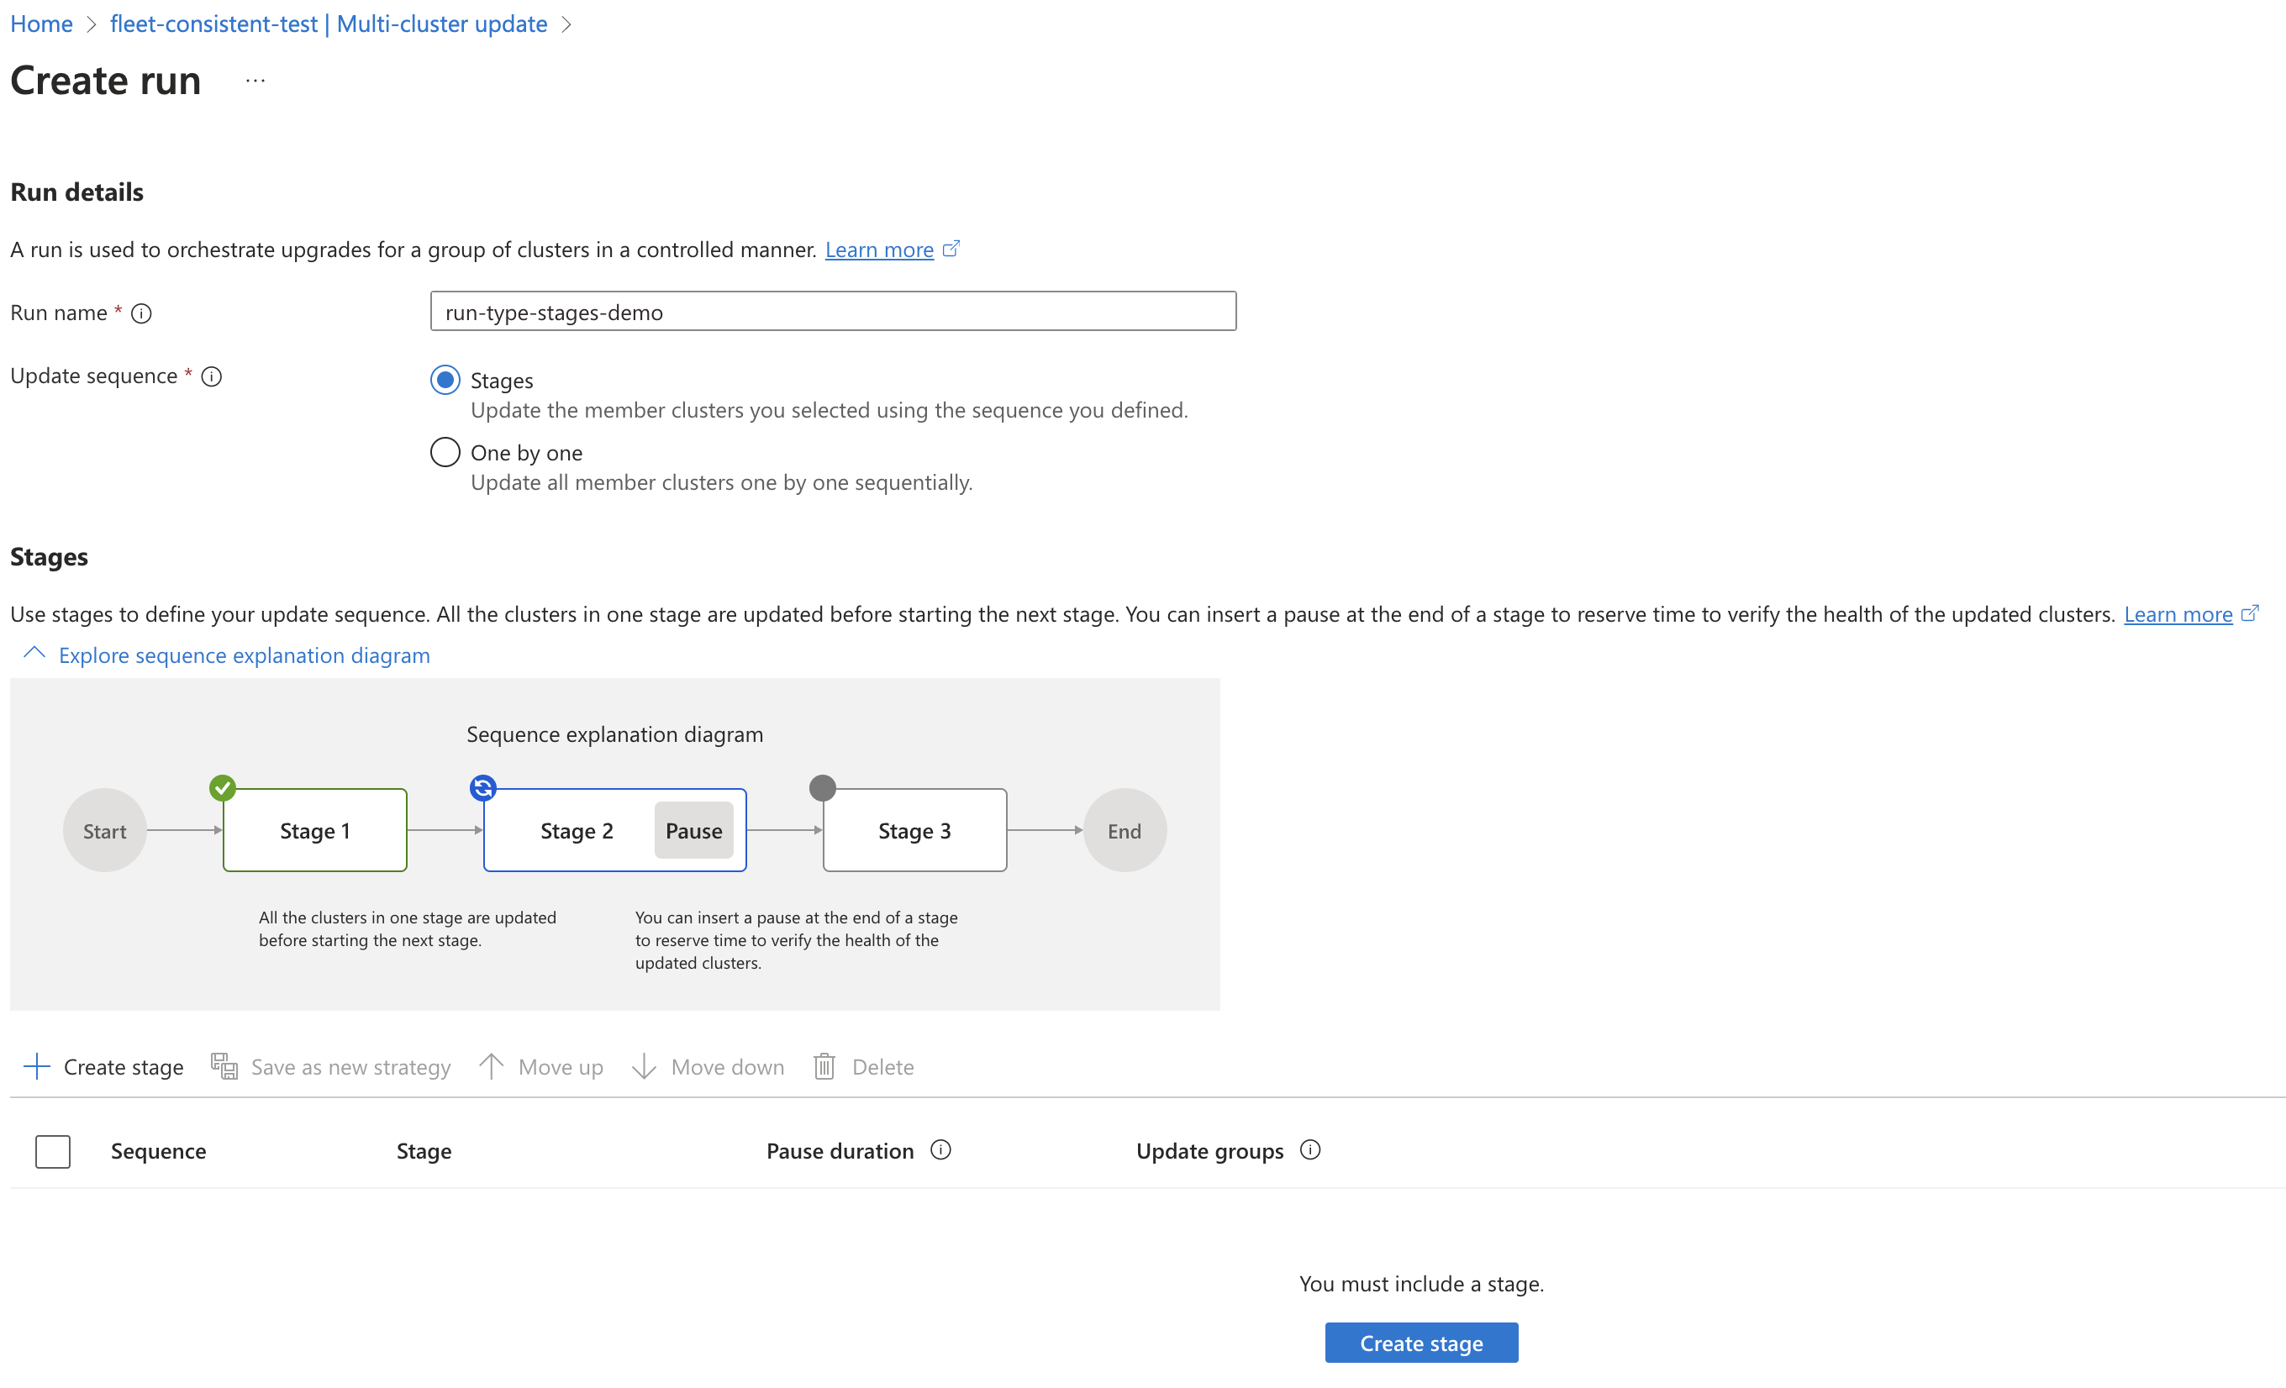This screenshot has width=2286, height=1388.
Task: Toggle the sequence checkbox in table header
Action: click(x=52, y=1149)
